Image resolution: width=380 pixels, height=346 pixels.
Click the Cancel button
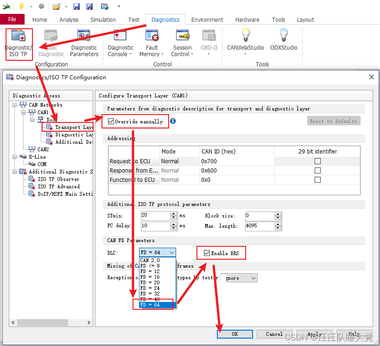pos(274,334)
